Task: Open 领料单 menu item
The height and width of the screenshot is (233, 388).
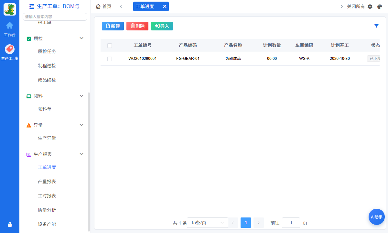Action: [45, 109]
